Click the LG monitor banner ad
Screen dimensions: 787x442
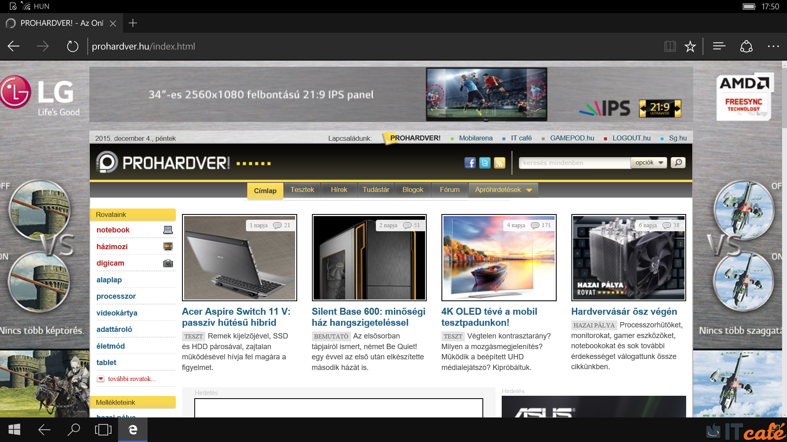coord(391,95)
